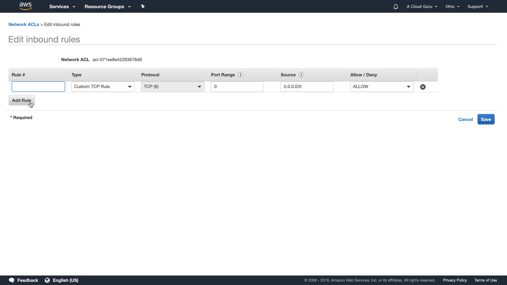Open the Resource Groups menu

(107, 7)
